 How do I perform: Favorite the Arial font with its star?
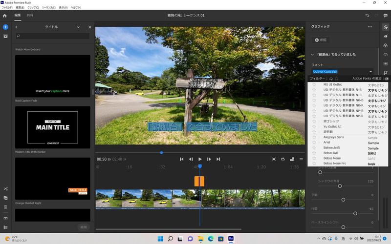[x=314, y=142]
